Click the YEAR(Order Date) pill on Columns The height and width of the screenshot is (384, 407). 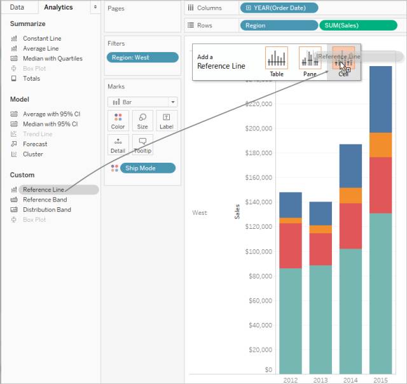click(279, 8)
